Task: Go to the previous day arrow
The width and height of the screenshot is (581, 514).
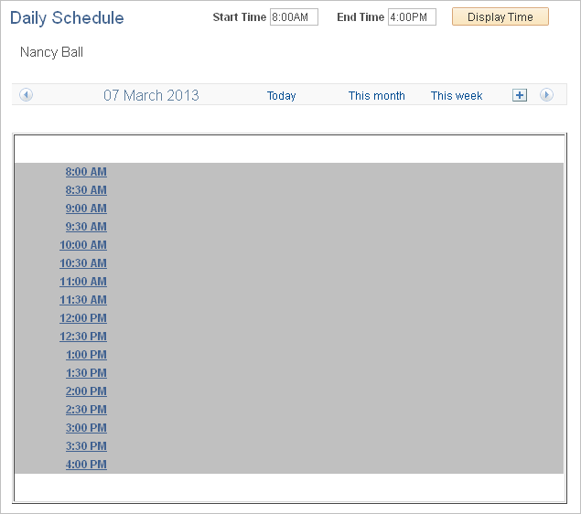Action: click(x=26, y=95)
